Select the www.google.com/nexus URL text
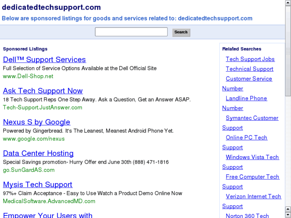This screenshot has height=218, width=291. (x=34, y=139)
